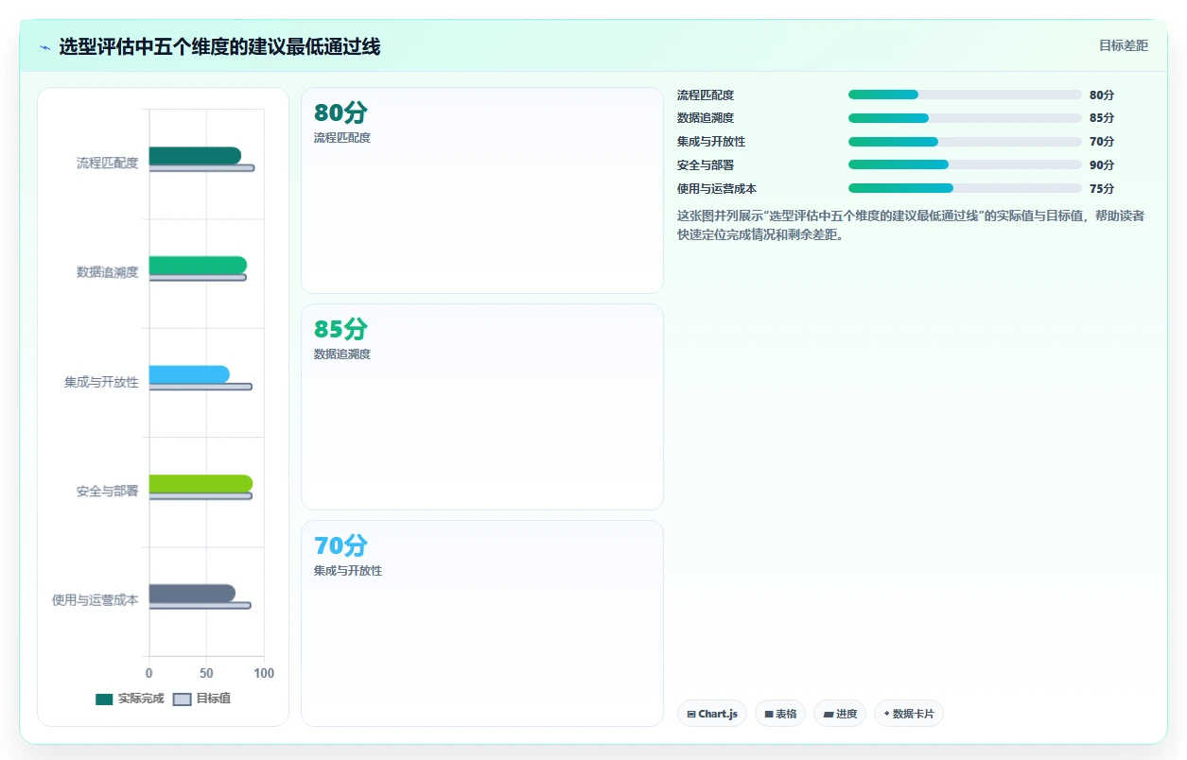Click the 使用与运营成本 chart axis label

(x=96, y=600)
